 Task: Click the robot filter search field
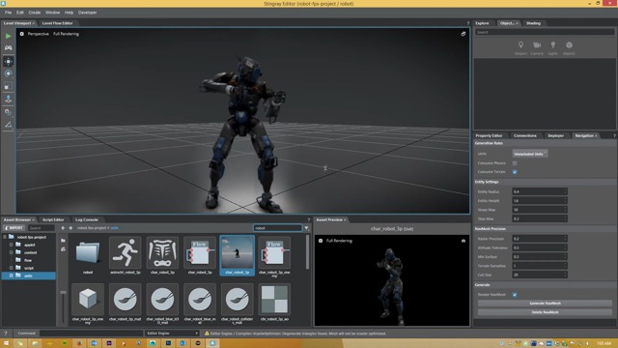[277, 228]
